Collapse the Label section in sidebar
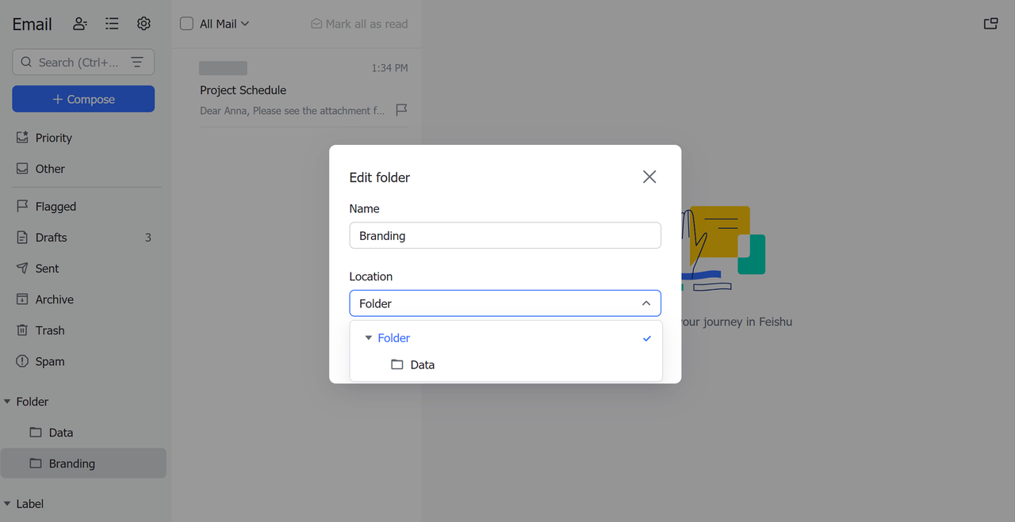 [x=8, y=504]
